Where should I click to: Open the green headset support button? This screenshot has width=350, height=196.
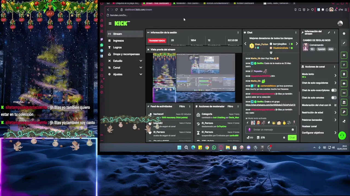pos(342,136)
